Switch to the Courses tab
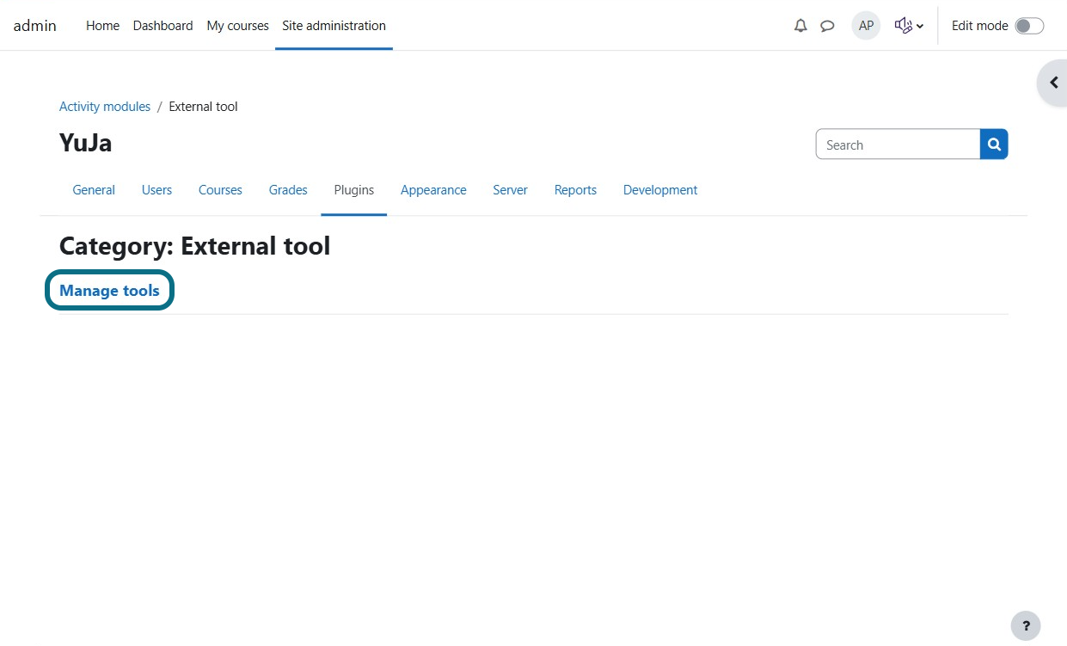Viewport: 1067px width, 646px height. pos(220,190)
